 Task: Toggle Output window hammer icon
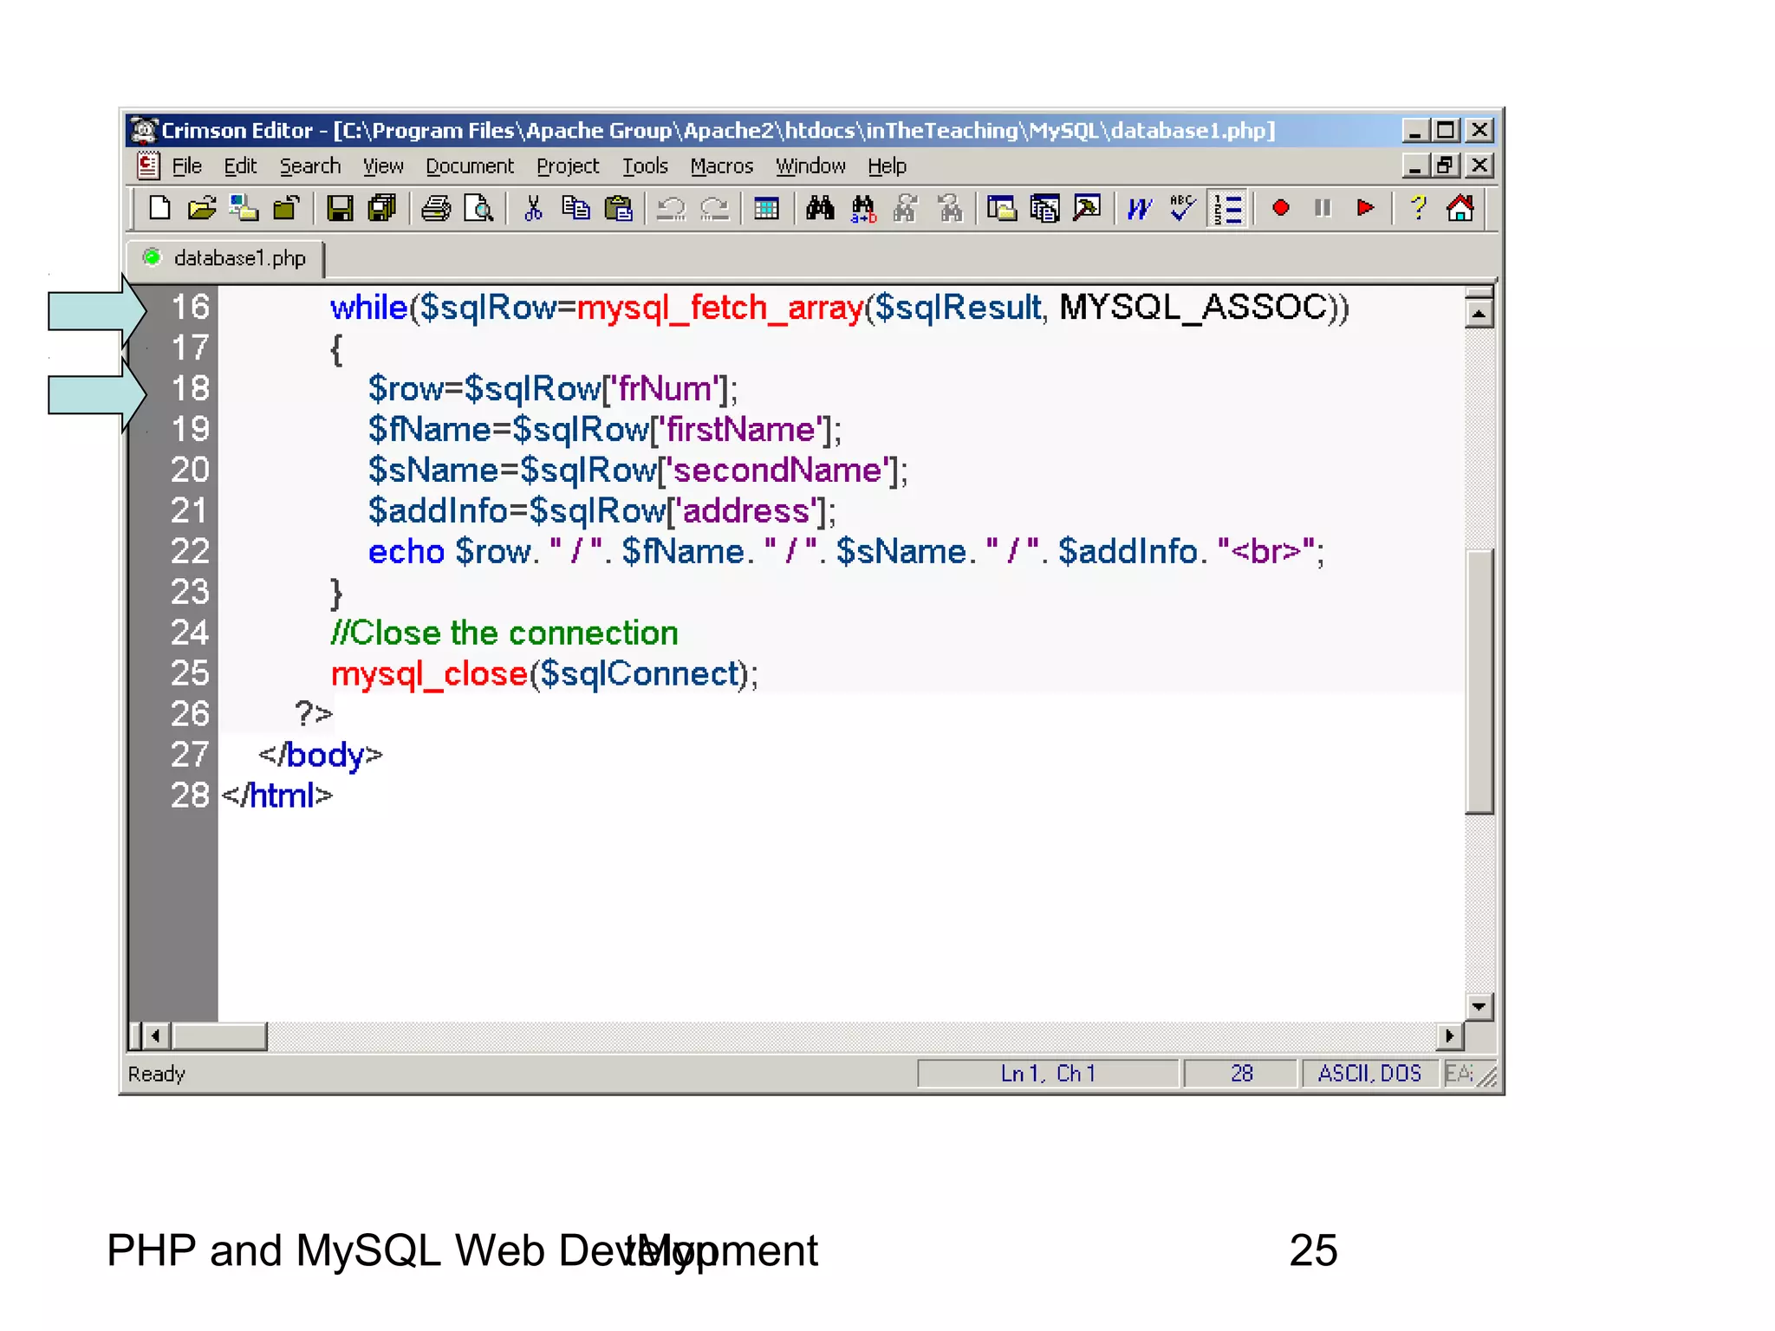coord(1087,209)
